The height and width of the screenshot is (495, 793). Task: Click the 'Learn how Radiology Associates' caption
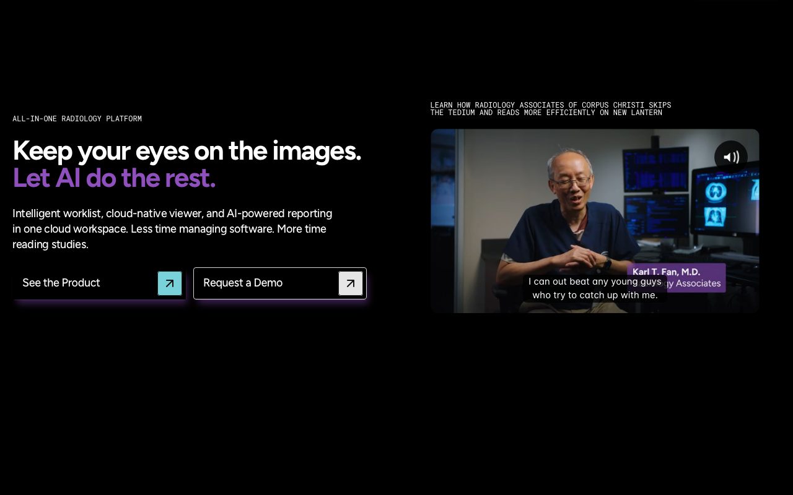click(551, 109)
